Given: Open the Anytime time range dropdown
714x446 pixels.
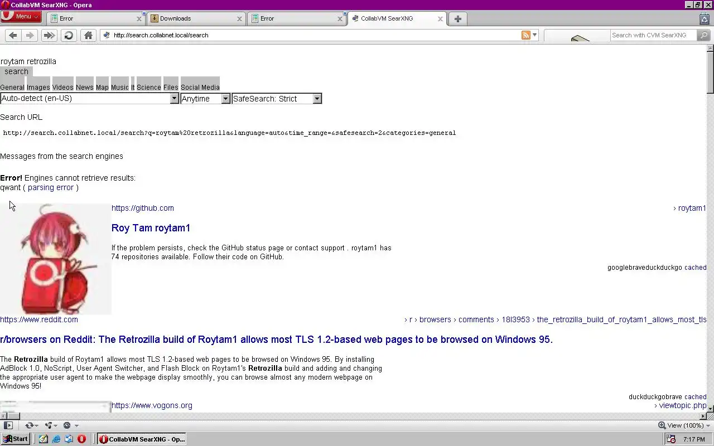Looking at the screenshot, I should [x=205, y=99].
